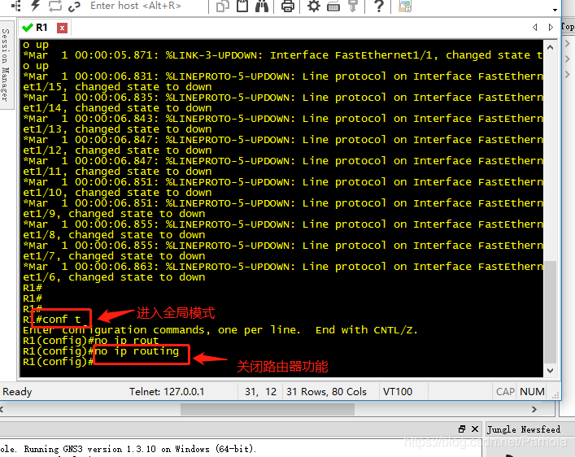575x457 pixels.
Task: Click the terminal scrollbar up arrow
Action: click(550, 47)
